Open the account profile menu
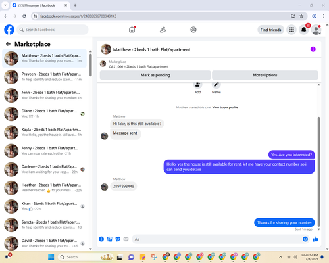This screenshot has height=263, width=329. pos(316,30)
